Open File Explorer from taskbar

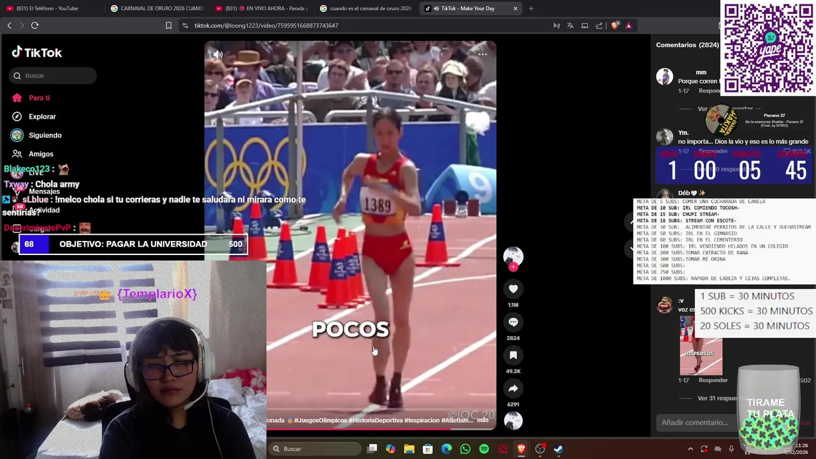click(x=409, y=449)
